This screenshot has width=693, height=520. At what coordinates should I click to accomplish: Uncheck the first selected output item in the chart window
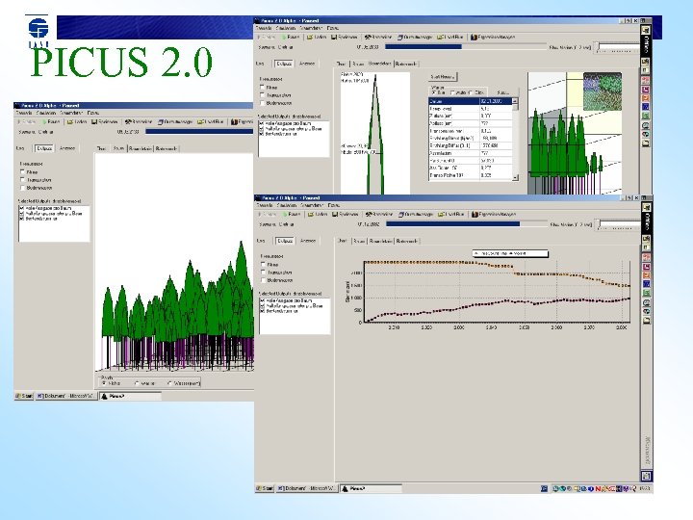pos(262,300)
